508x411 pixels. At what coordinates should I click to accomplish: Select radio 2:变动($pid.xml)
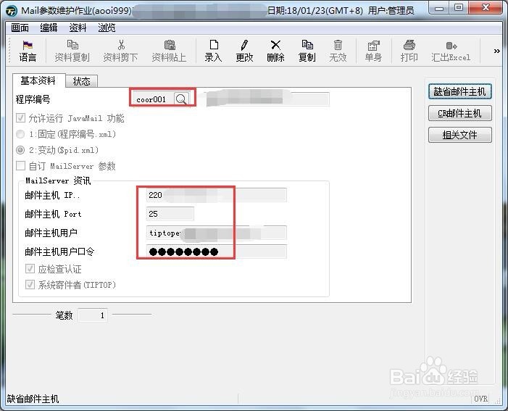point(20,150)
